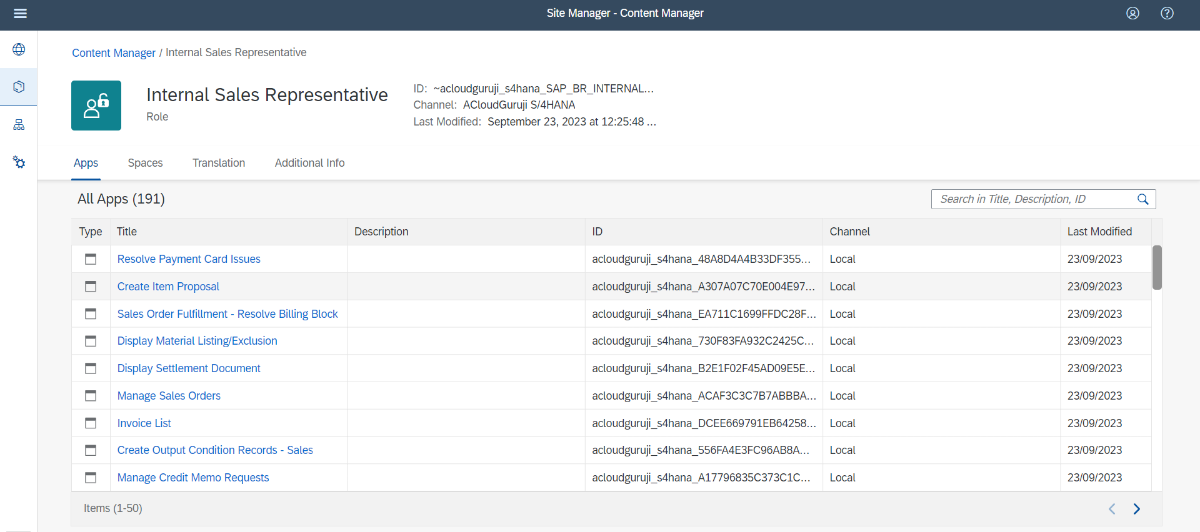The height and width of the screenshot is (532, 1200).
Task: Switch to the Translation tab
Action: tap(219, 163)
